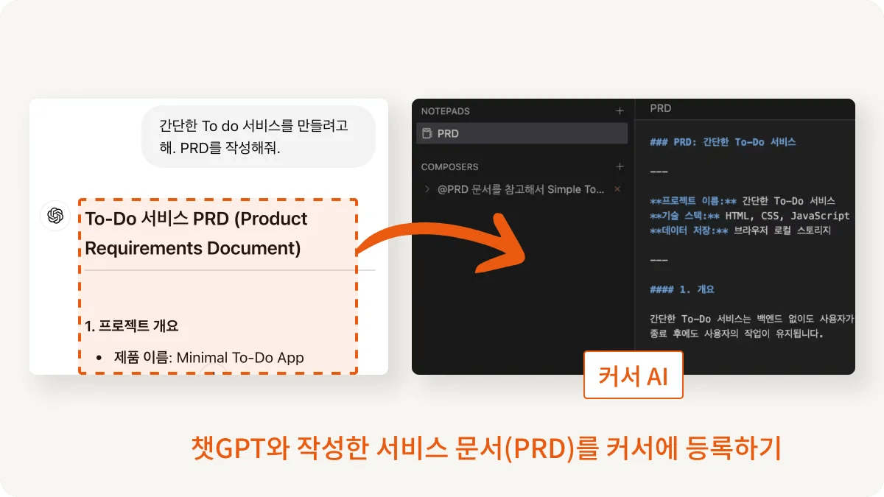Click the line '### PRD: 간단한 To-Do 서비스'
884x497 pixels.
click(x=723, y=142)
